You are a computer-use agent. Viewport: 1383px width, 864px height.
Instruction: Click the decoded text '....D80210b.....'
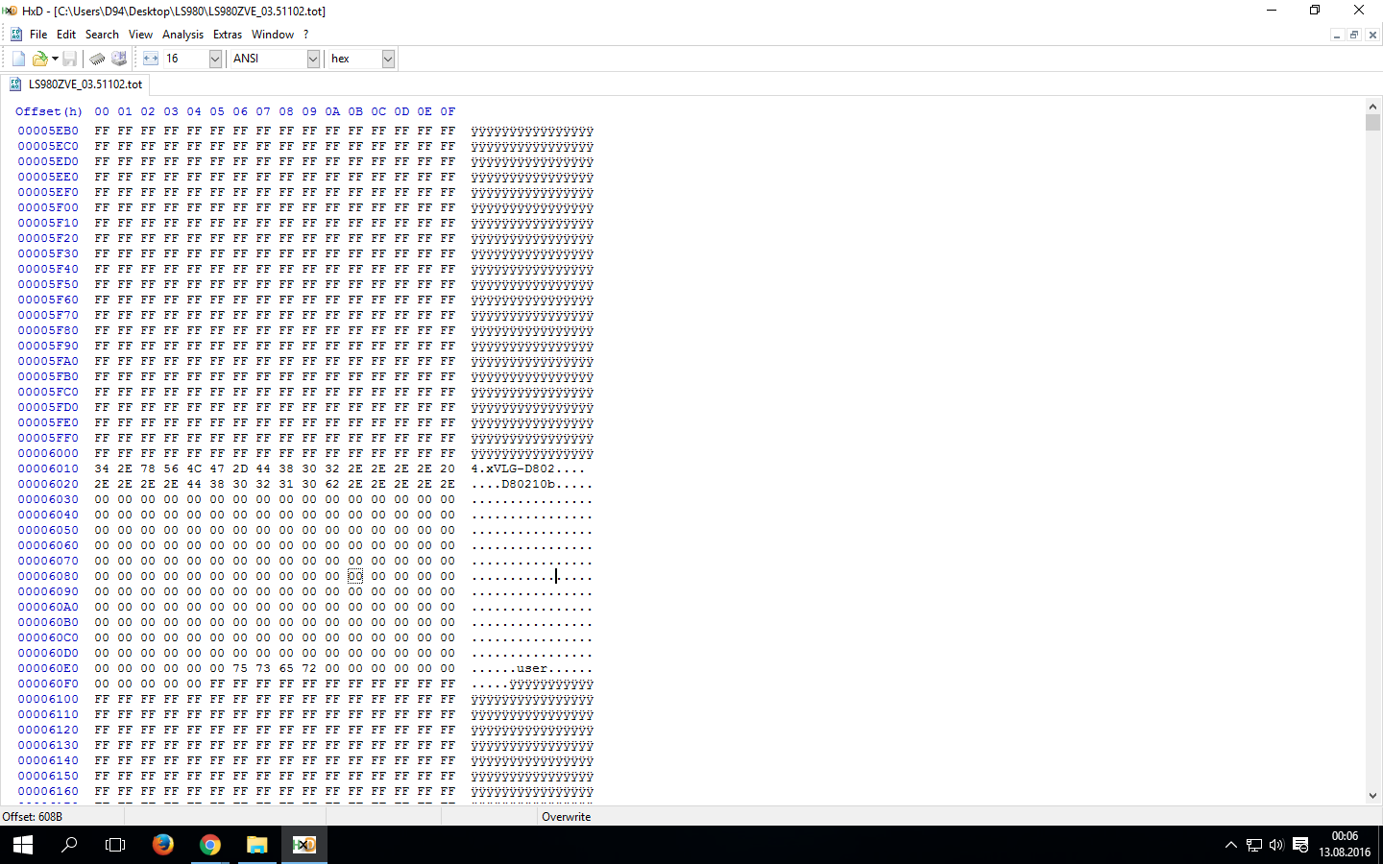point(532,484)
